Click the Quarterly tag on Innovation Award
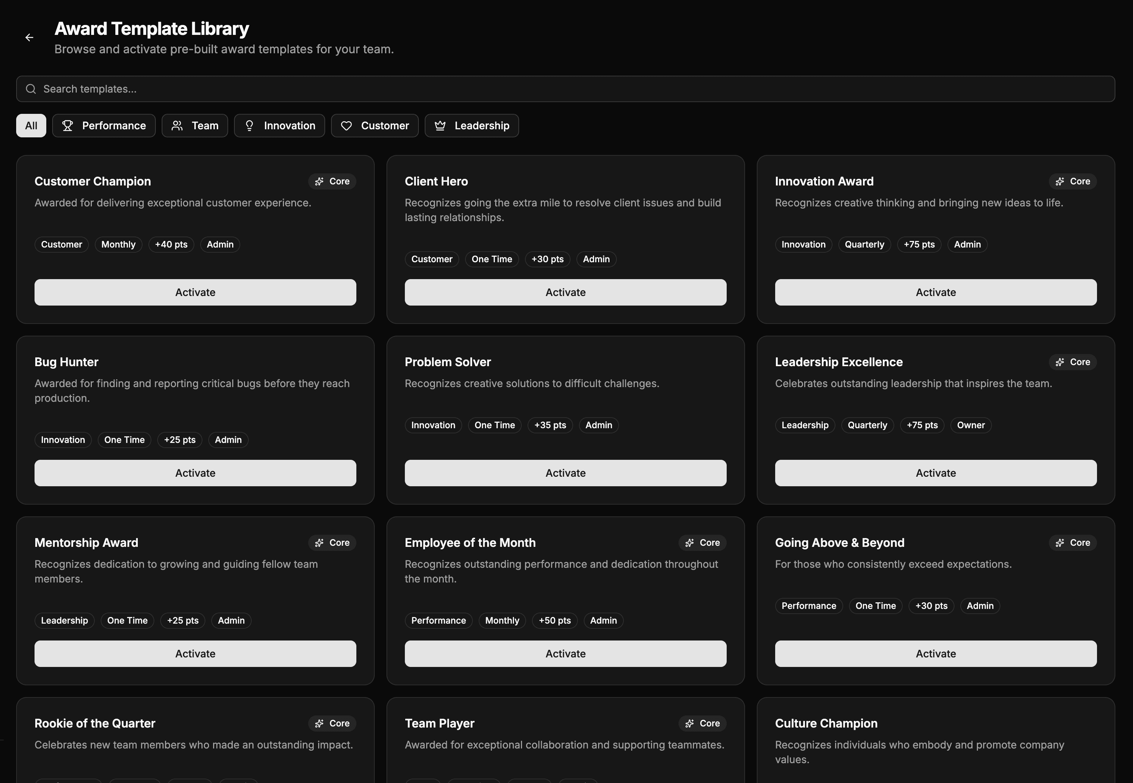1133x783 pixels. pyautogui.click(x=864, y=244)
